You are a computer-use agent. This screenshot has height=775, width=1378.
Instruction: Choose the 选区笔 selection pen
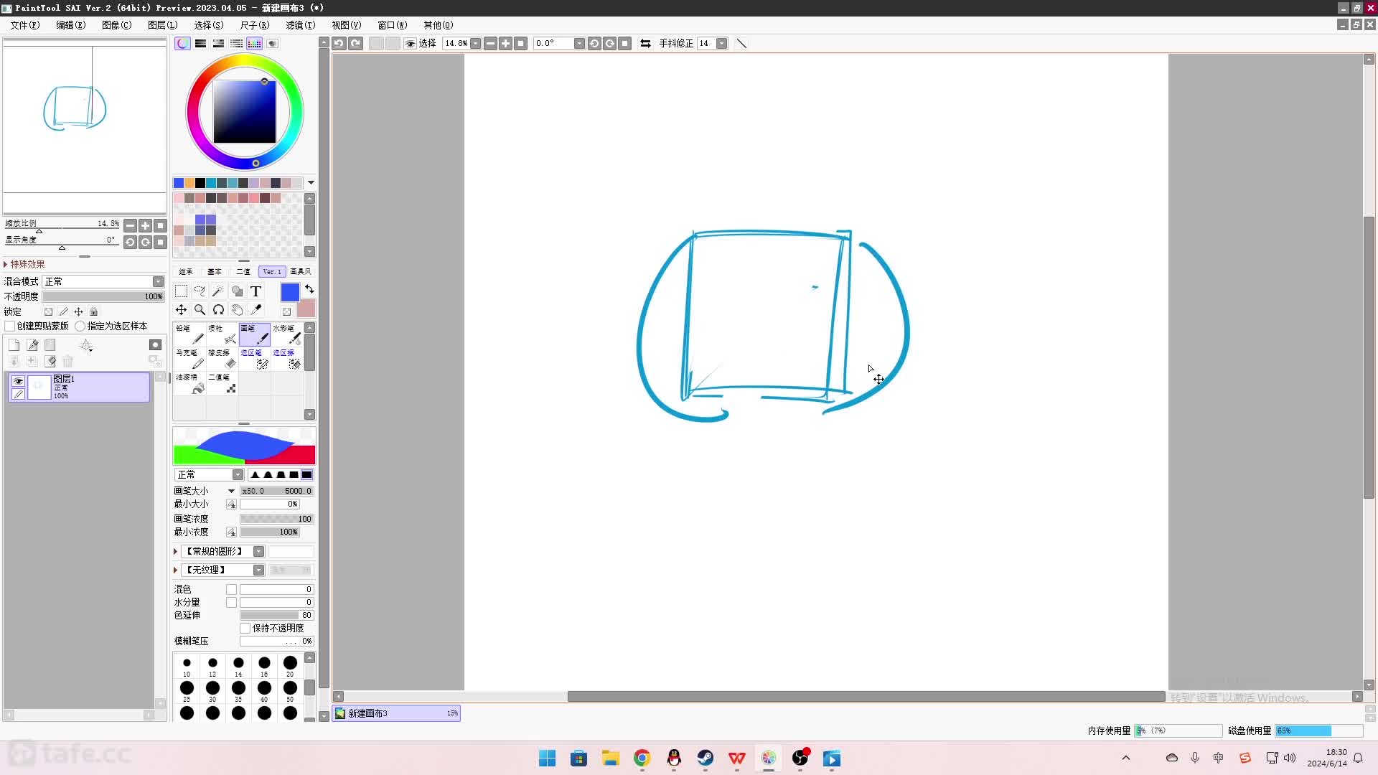255,359
